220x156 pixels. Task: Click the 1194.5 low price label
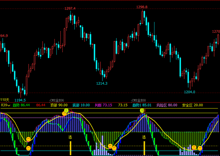20,100
